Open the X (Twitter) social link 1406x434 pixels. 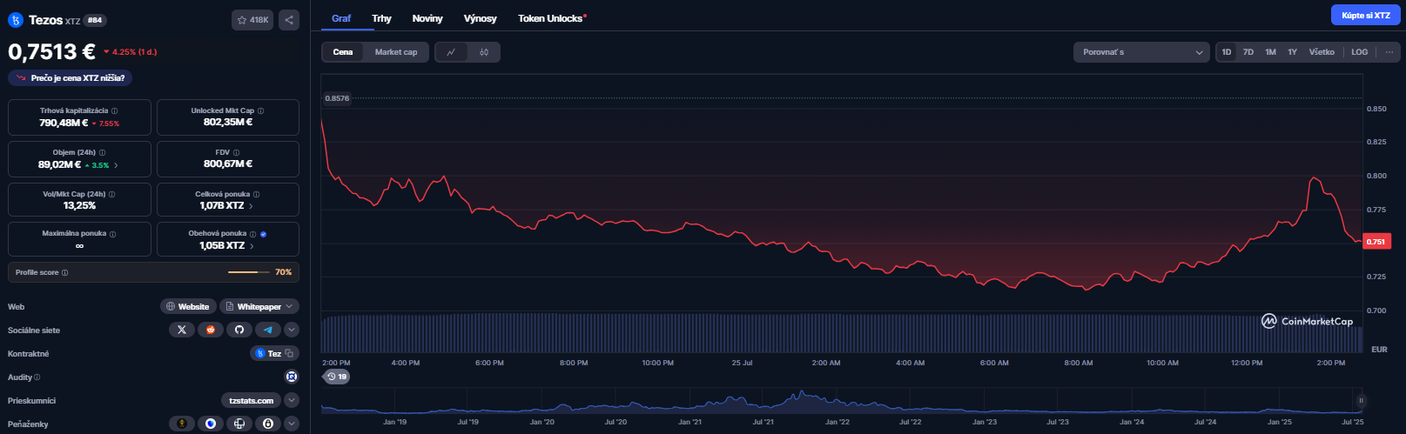pyautogui.click(x=182, y=330)
